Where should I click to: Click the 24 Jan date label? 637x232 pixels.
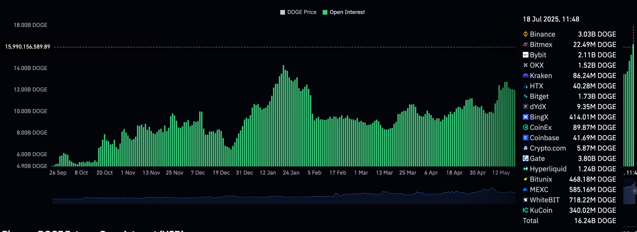291,172
